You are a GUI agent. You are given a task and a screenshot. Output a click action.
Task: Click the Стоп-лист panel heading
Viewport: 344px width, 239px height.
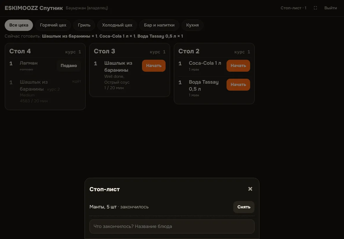click(x=105, y=189)
